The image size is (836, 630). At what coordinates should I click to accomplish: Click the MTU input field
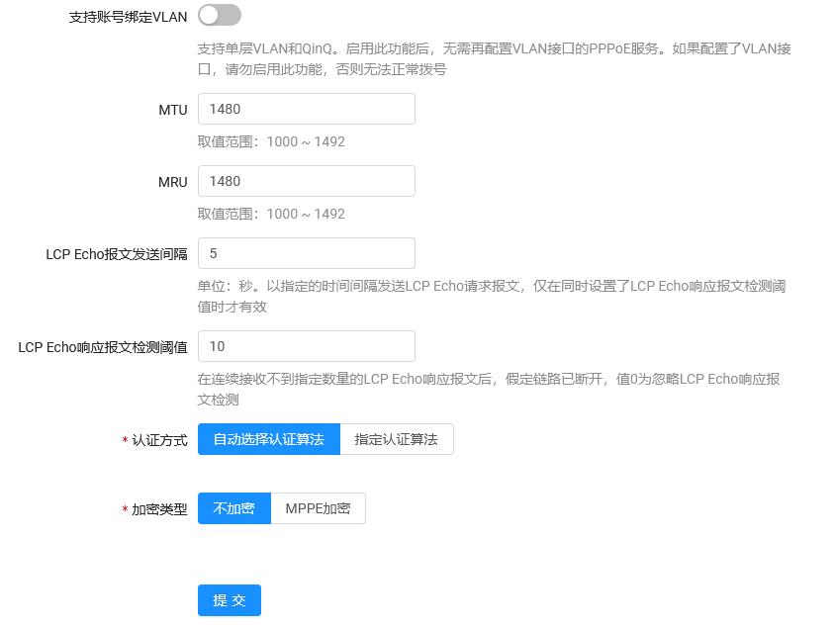click(306, 109)
